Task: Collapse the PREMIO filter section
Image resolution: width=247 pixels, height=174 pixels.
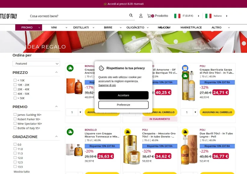Action: tap(56, 106)
